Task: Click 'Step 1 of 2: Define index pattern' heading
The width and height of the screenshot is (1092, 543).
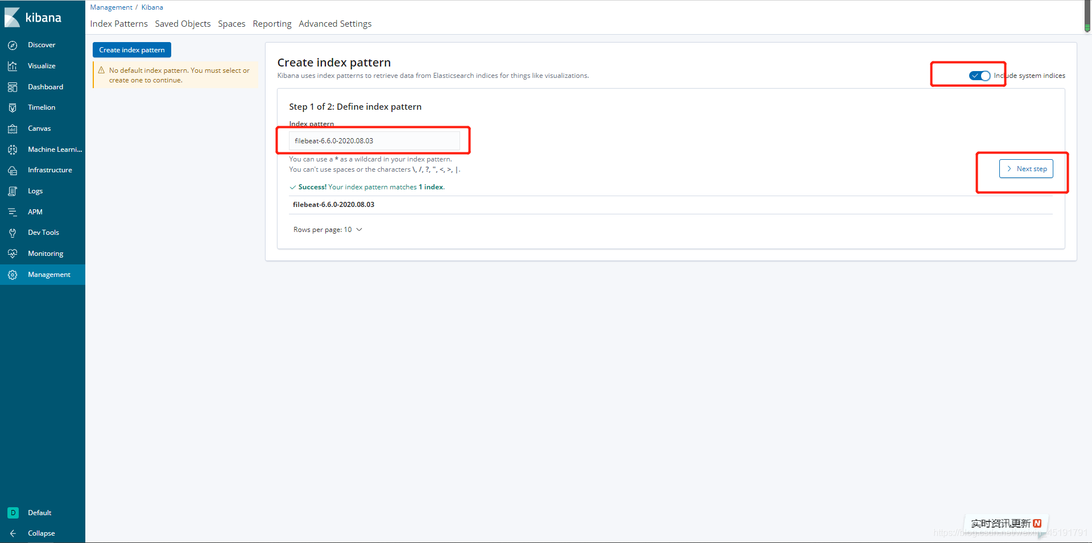Action: [x=355, y=107]
